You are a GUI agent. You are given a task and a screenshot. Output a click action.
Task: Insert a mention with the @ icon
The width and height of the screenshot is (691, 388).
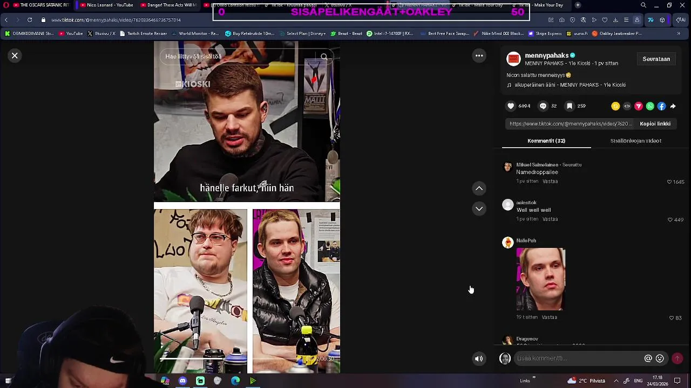pos(648,358)
